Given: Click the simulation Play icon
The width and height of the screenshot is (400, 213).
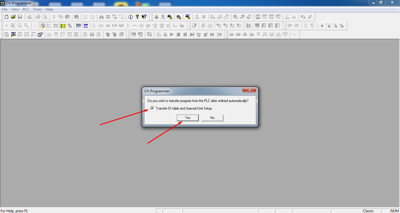Looking at the screenshot, I should point(172,35).
